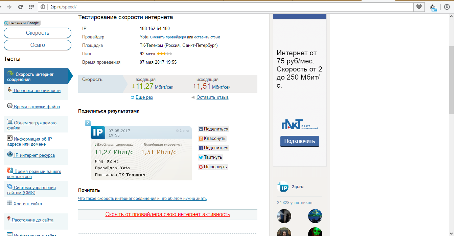Open Проверка анонимности test in sidebar

click(x=37, y=90)
